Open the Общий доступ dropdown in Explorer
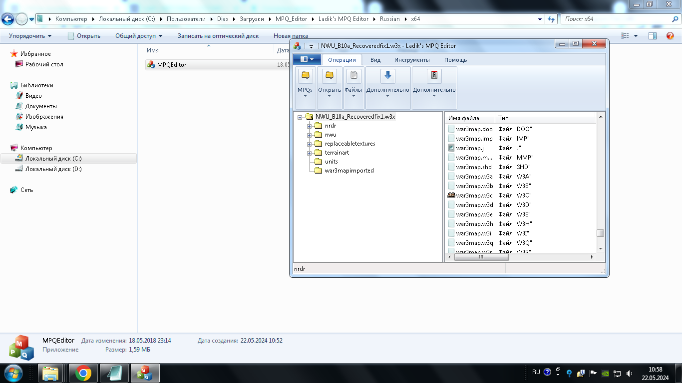Screen dimensions: 682x383 139,36
